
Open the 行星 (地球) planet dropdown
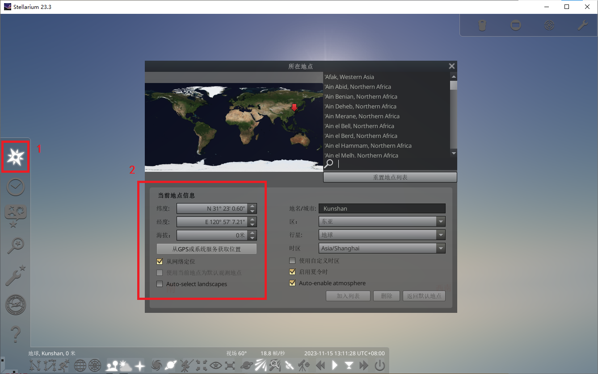tap(441, 235)
